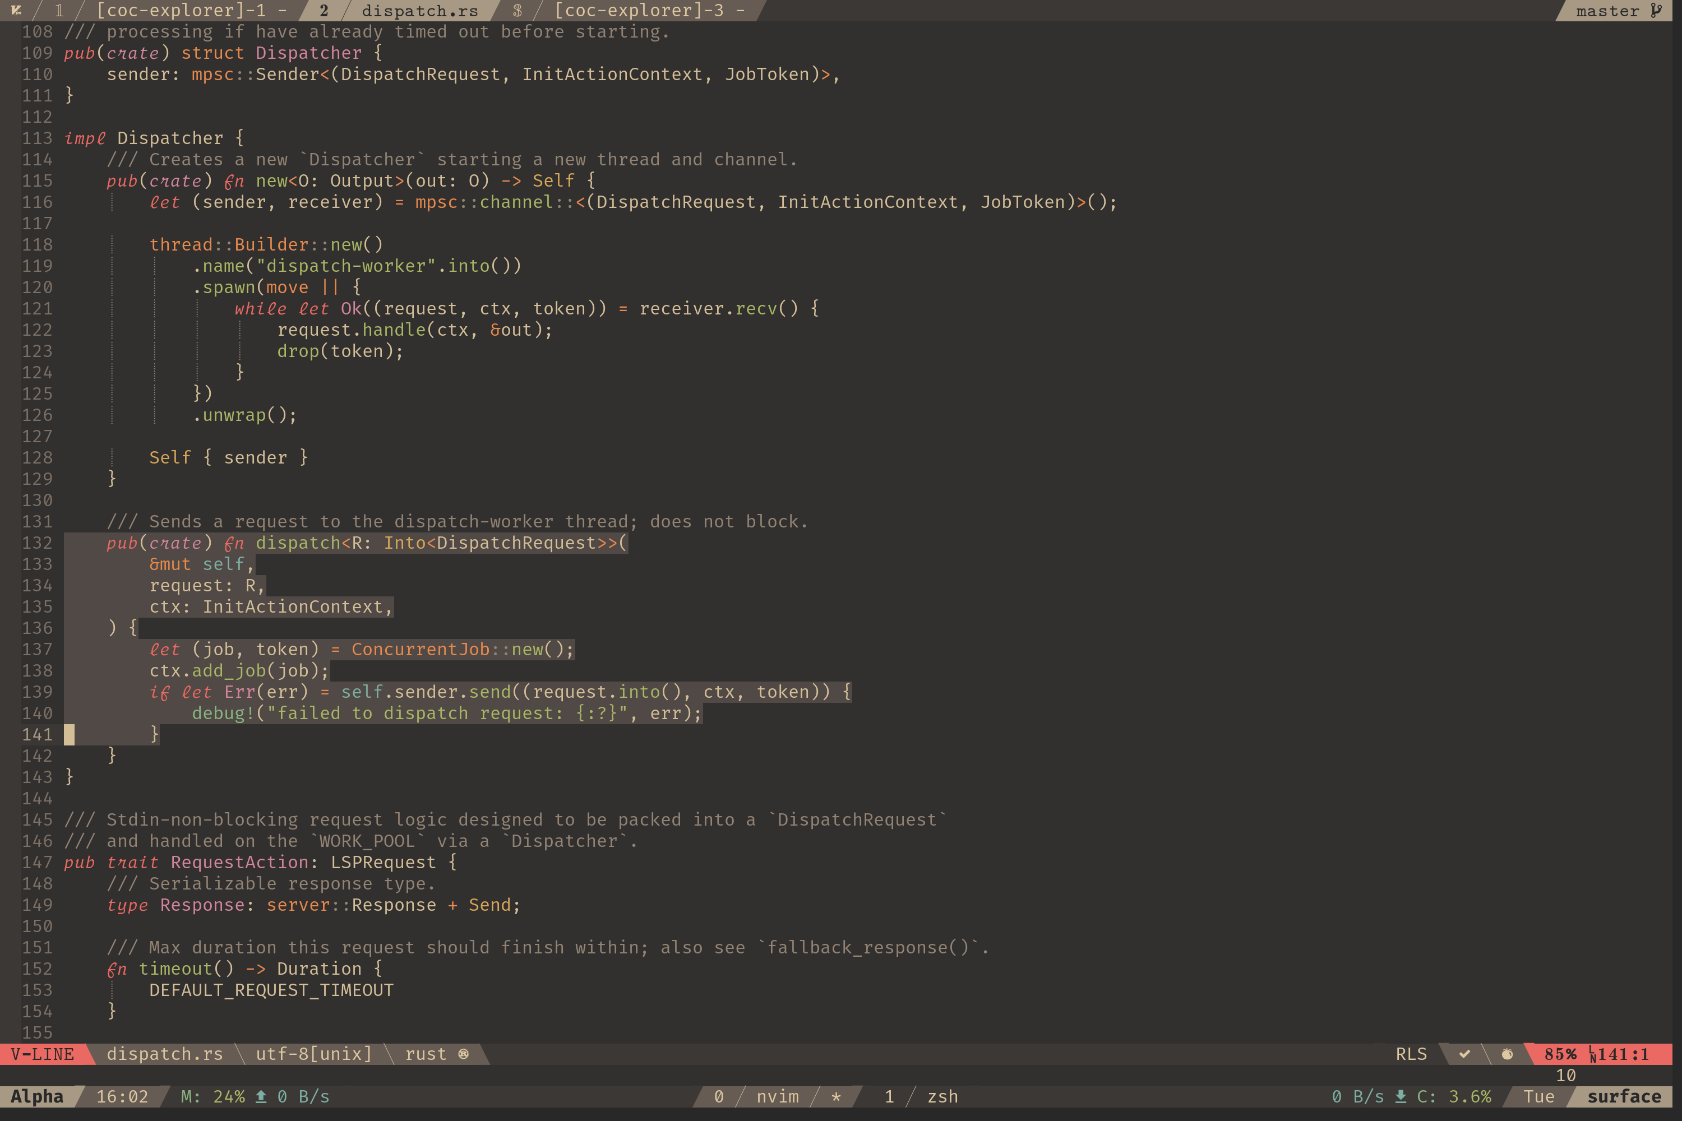Click the 85% file position indicator
The width and height of the screenshot is (1682, 1121).
point(1560,1054)
